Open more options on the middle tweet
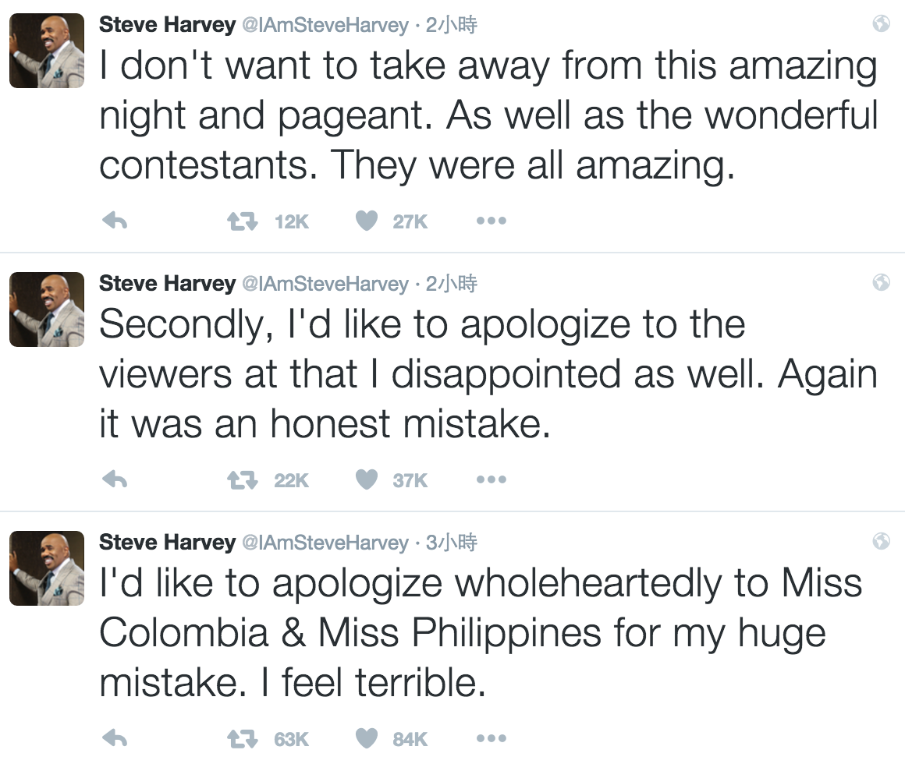Screen dimensions: 905x764 [491, 479]
